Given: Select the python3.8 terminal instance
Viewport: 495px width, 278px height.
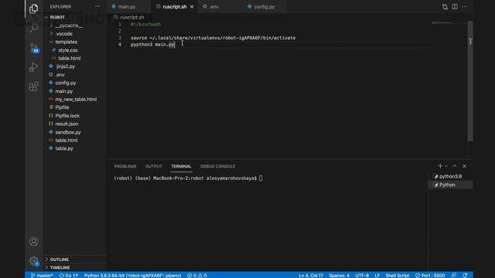Looking at the screenshot, I should tap(450, 176).
